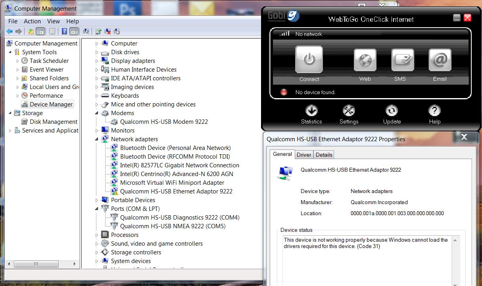The image size is (482, 286).
Task: Select Qualcomm HS-USB Ethernet Adaptor 9222 device
Action: coord(176,191)
